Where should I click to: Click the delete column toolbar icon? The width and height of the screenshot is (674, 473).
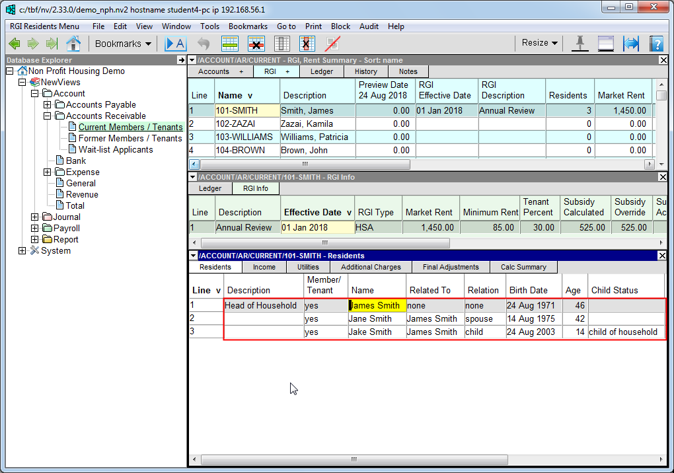pos(307,44)
